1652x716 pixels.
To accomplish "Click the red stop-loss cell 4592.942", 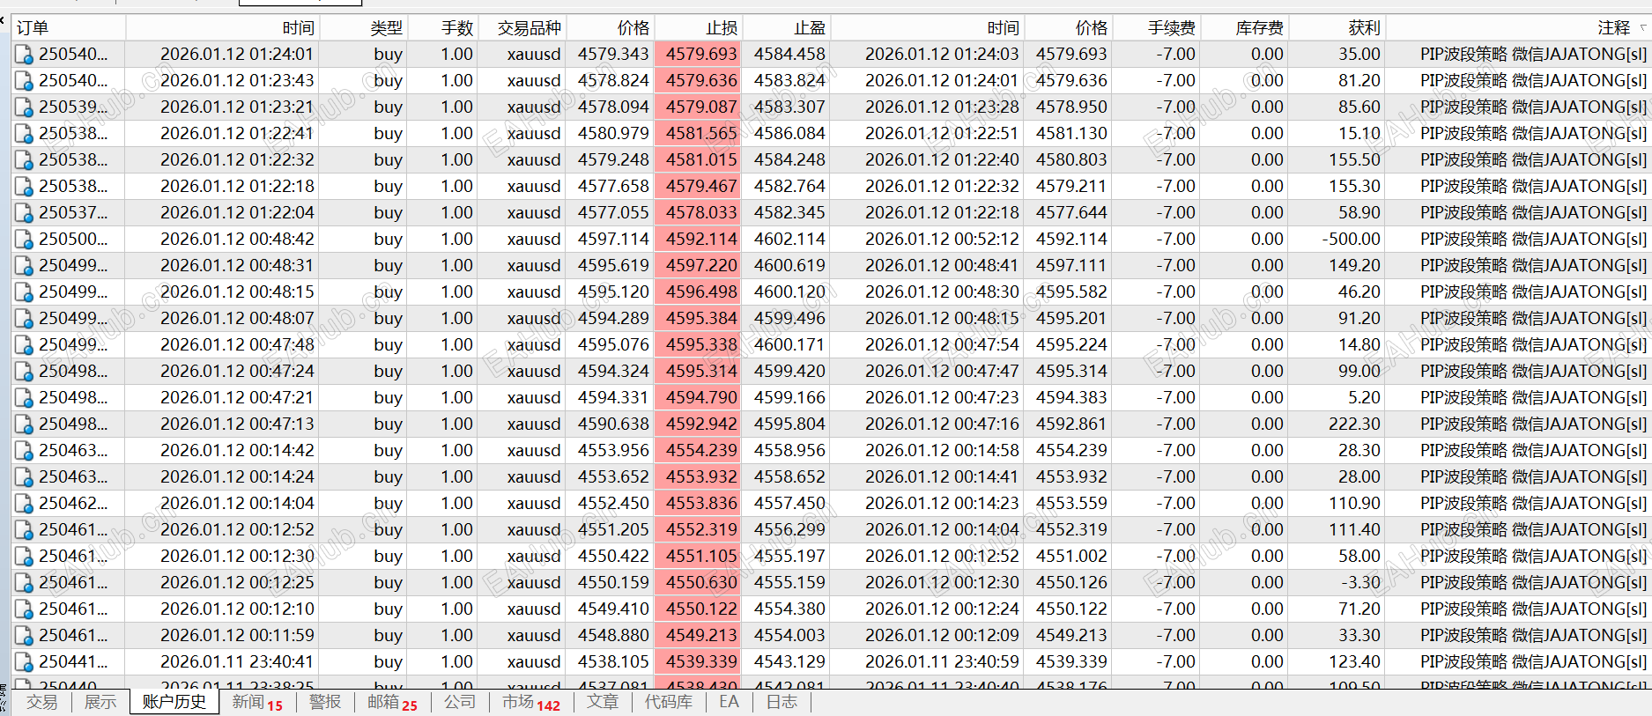I will (x=699, y=424).
